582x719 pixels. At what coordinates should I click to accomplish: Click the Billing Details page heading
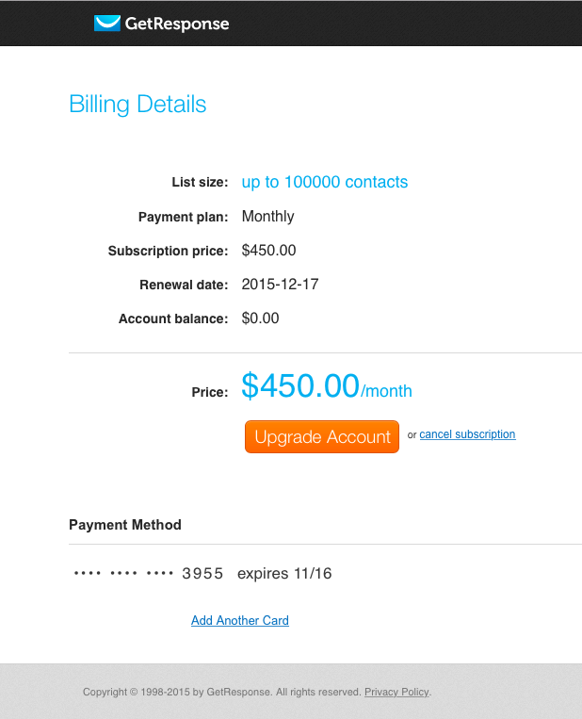[137, 104]
